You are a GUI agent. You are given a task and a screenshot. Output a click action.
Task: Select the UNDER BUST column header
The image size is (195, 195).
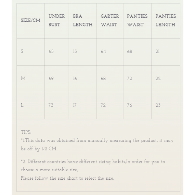(x=57, y=20)
